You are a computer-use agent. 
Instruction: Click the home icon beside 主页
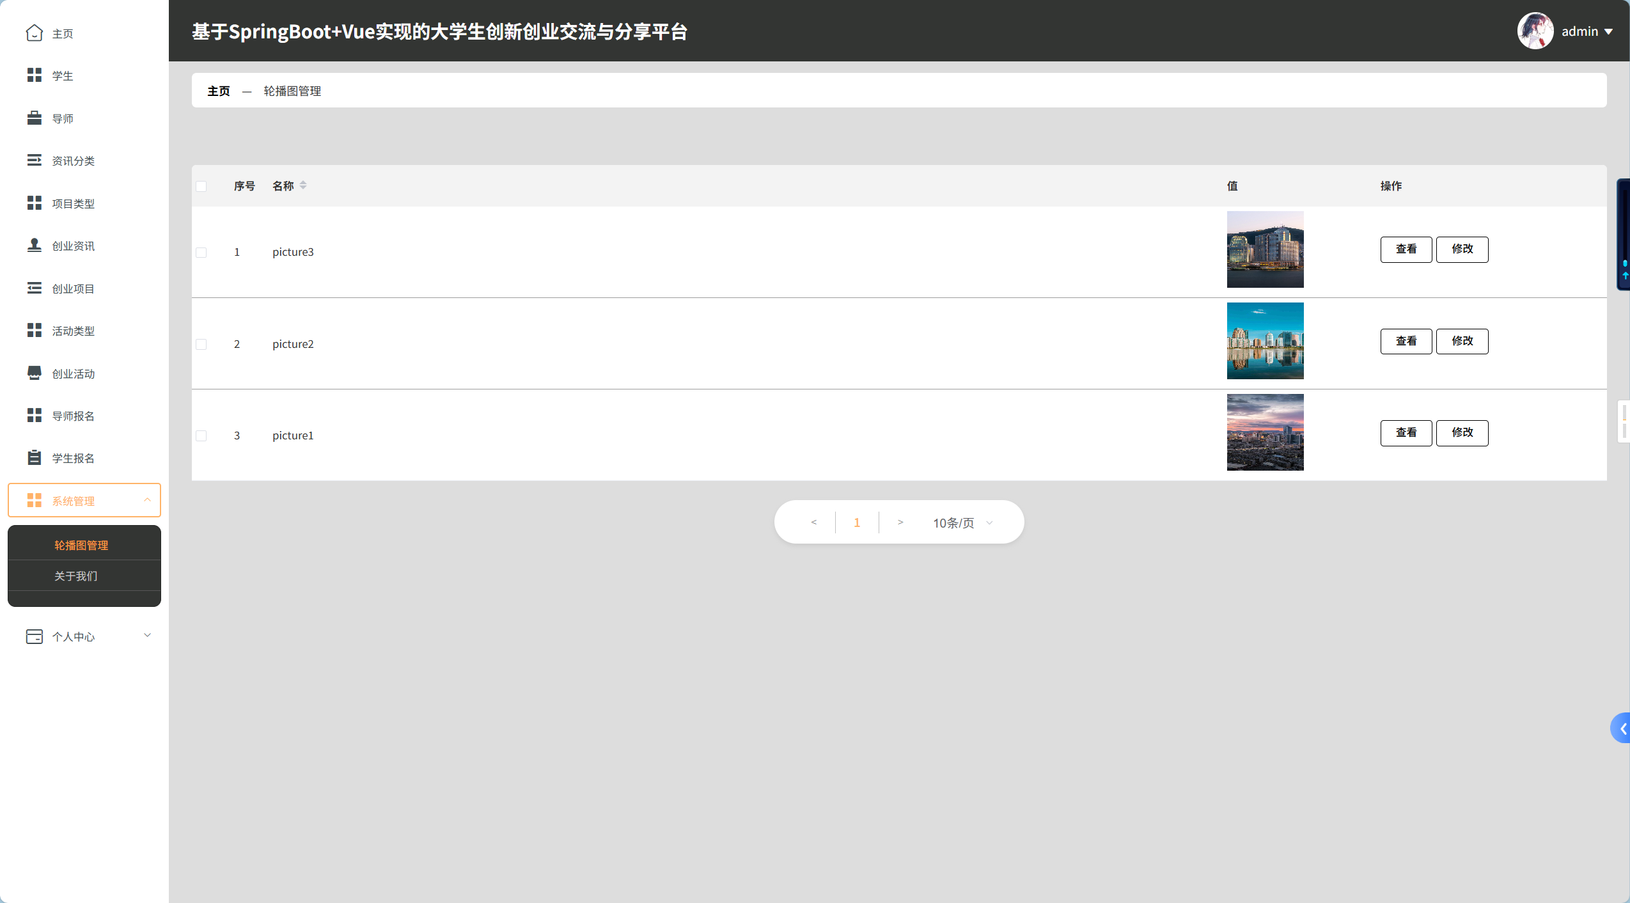[35, 33]
